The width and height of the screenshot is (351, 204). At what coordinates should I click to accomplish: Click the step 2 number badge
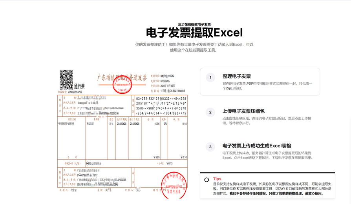point(210,112)
